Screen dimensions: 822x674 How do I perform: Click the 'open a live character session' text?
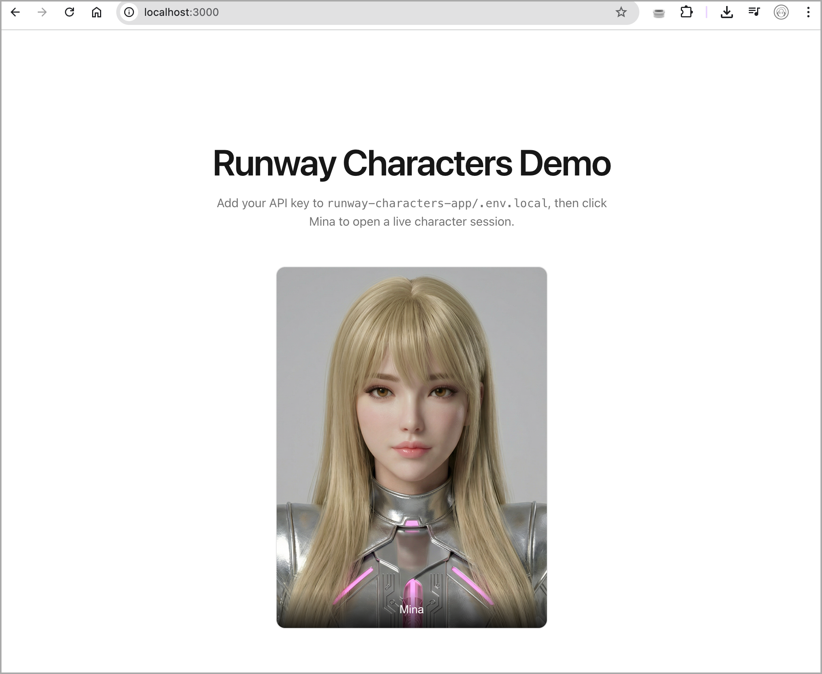coord(433,222)
